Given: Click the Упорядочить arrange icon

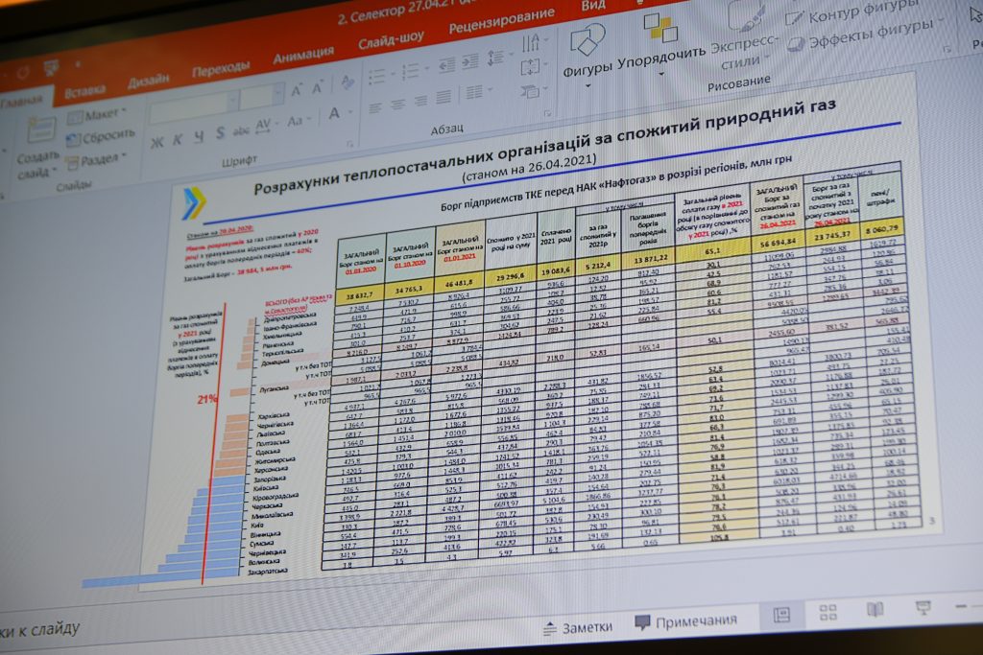Looking at the screenshot, I should click(660, 28).
